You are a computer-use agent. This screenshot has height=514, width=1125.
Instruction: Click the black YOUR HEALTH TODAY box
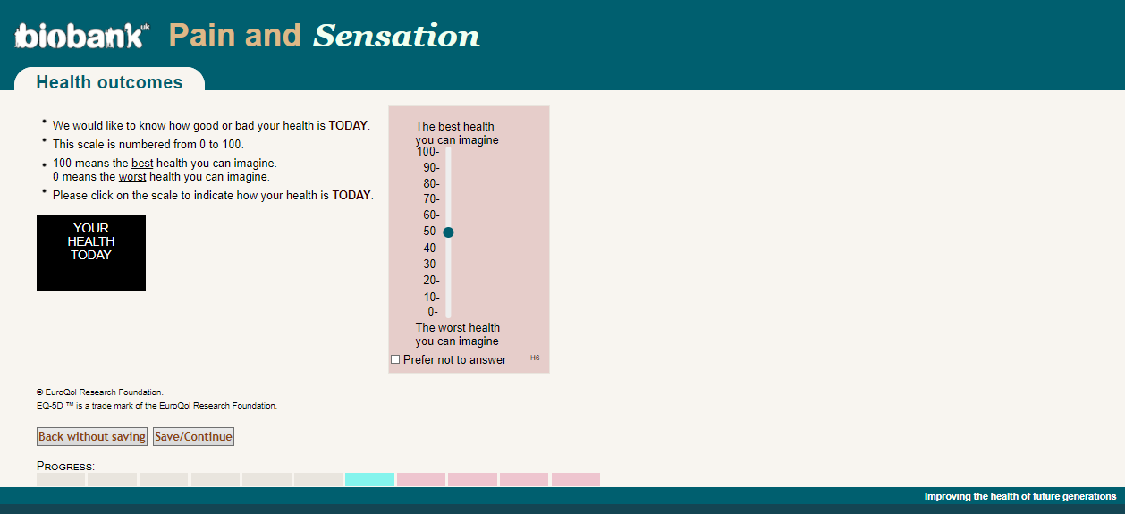pyautogui.click(x=91, y=253)
